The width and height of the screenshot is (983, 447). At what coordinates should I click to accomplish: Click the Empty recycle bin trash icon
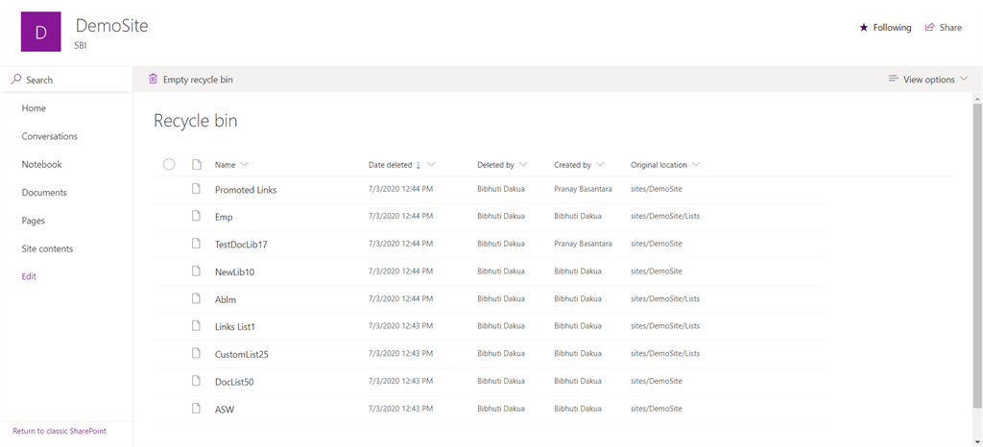(153, 79)
